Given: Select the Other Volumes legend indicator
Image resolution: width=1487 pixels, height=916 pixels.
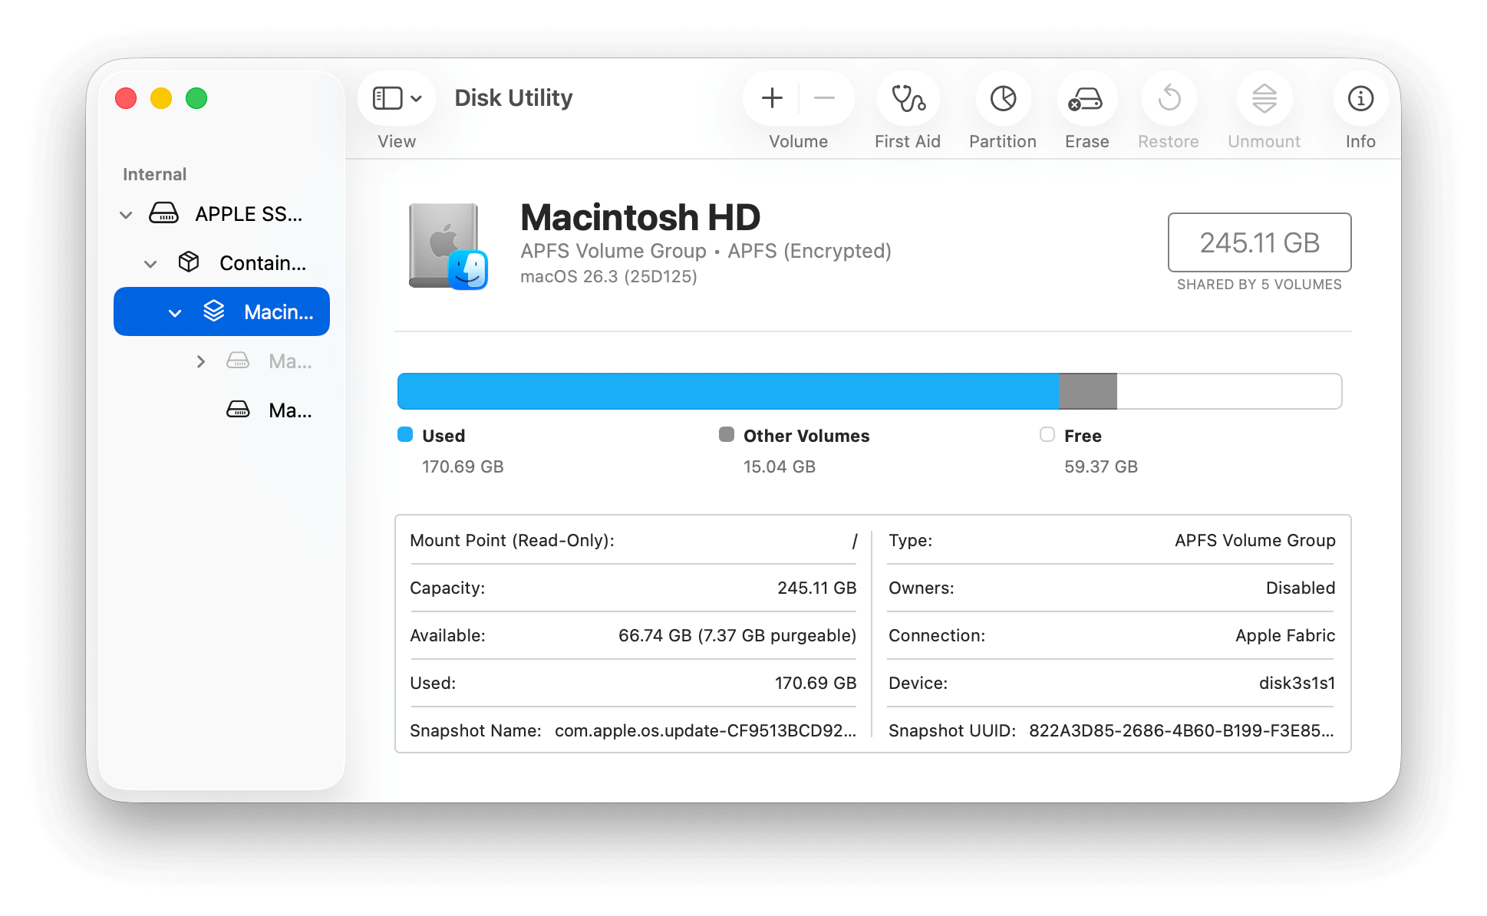Looking at the screenshot, I should 725,434.
